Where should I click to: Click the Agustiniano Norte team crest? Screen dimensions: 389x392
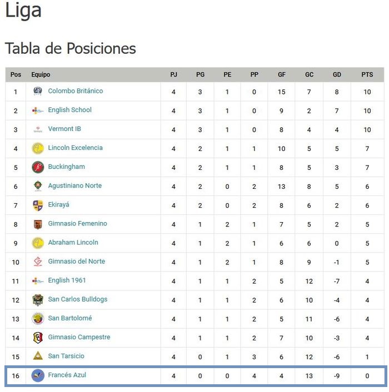click(38, 186)
